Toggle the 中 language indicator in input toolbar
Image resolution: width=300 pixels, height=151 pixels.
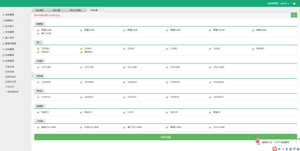point(279,149)
